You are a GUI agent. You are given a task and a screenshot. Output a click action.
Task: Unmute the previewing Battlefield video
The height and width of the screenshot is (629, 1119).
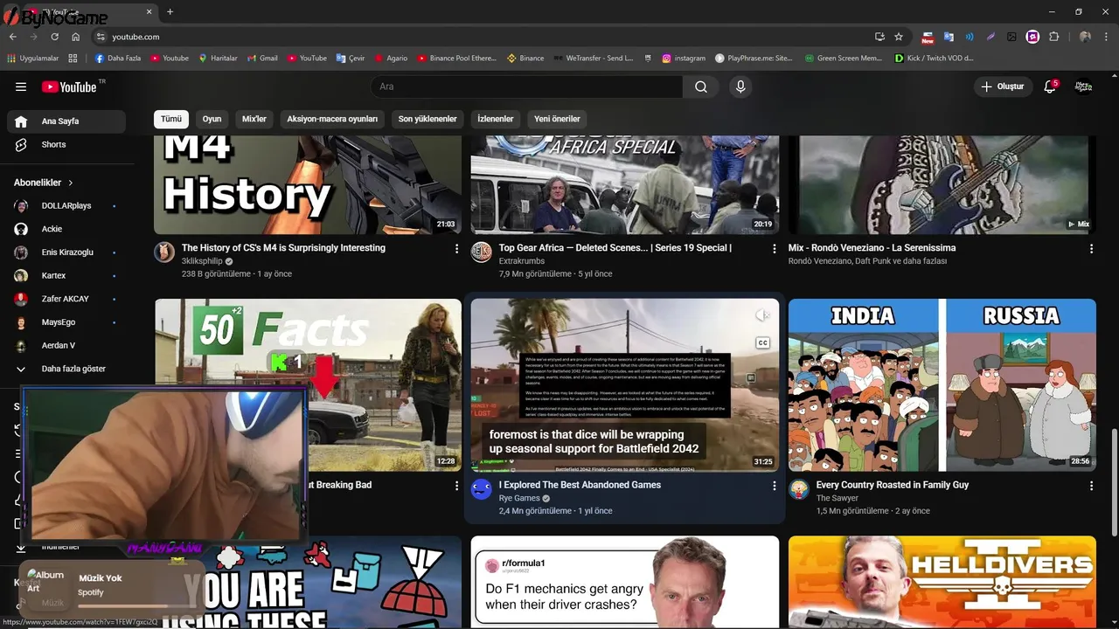tap(762, 315)
